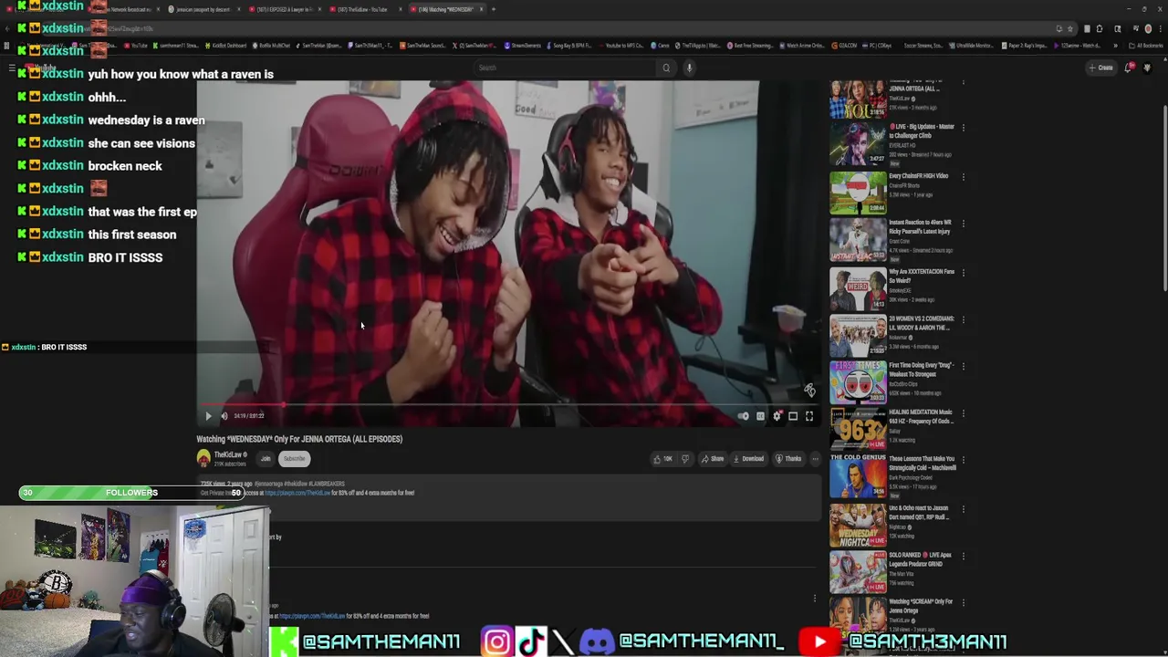Like the video with the 10K thumbs up
This screenshot has height=657, width=1168.
[663, 459]
